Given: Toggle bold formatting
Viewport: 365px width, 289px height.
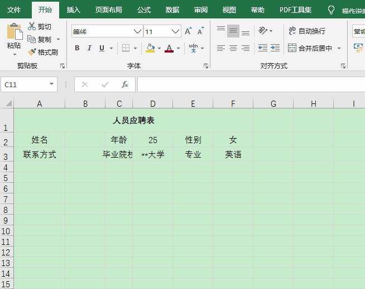Looking at the screenshot, I should 77,48.
